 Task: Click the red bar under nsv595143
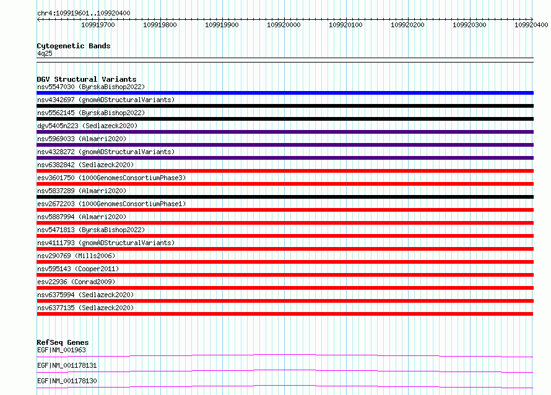point(285,275)
